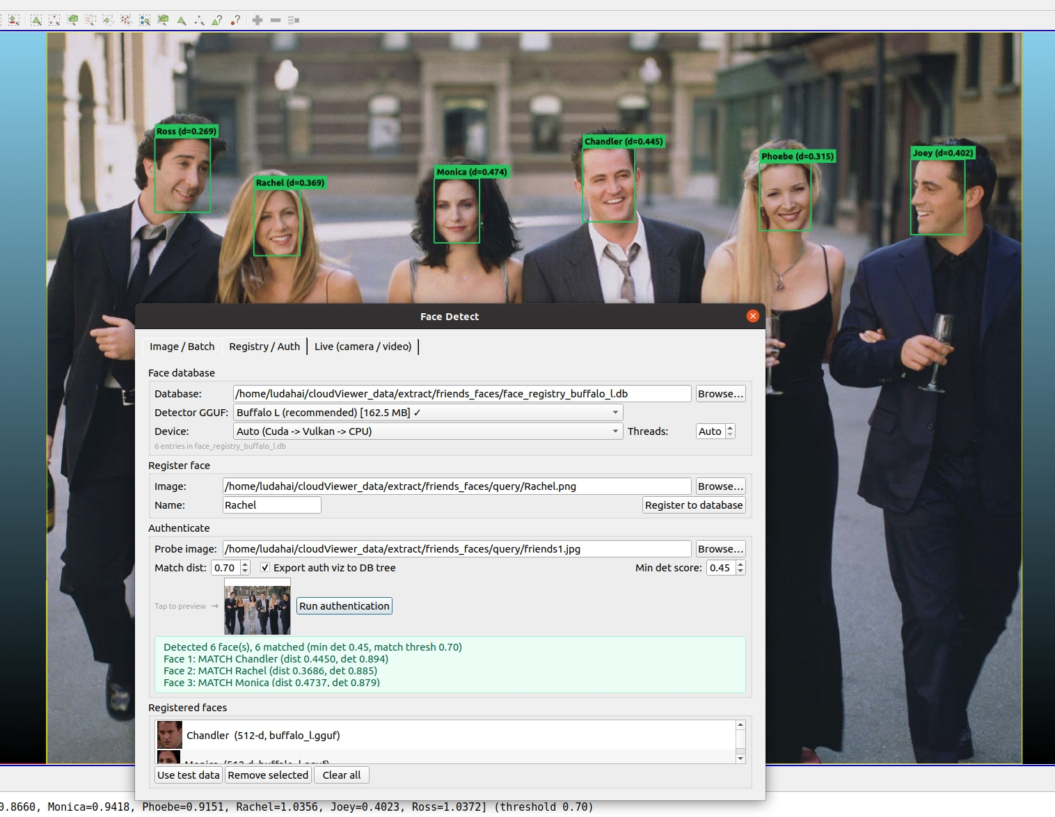
Task: Click "Face 2: MATCH Rachel" result line
Action: (x=270, y=671)
